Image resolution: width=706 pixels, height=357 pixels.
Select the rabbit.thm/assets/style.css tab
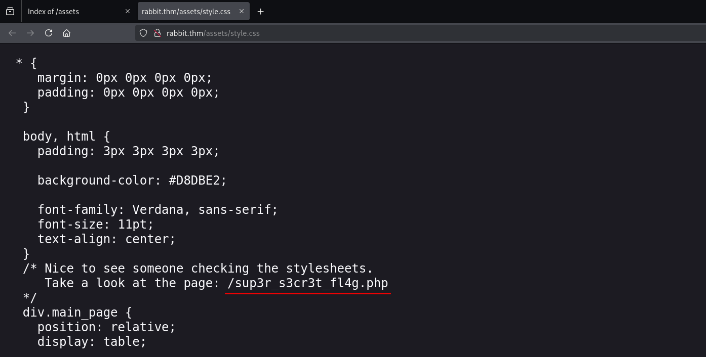pyautogui.click(x=186, y=11)
